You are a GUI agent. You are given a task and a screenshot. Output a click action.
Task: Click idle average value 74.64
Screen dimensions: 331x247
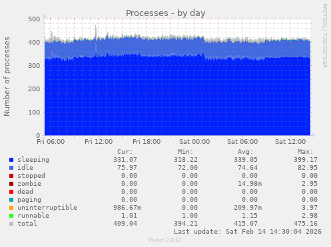click(248, 168)
